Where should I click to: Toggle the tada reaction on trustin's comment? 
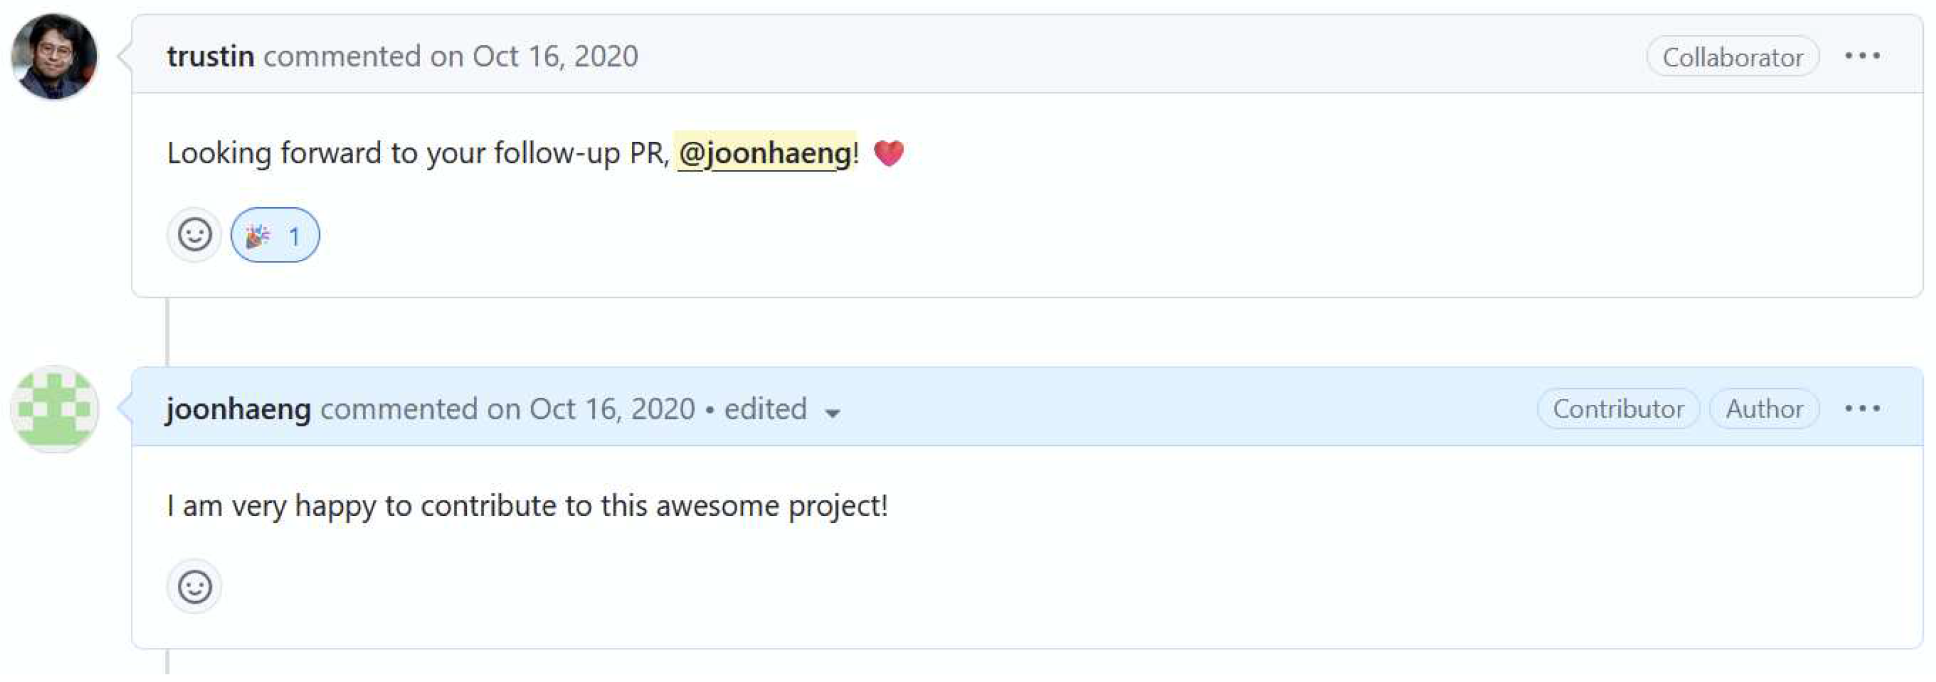point(276,234)
